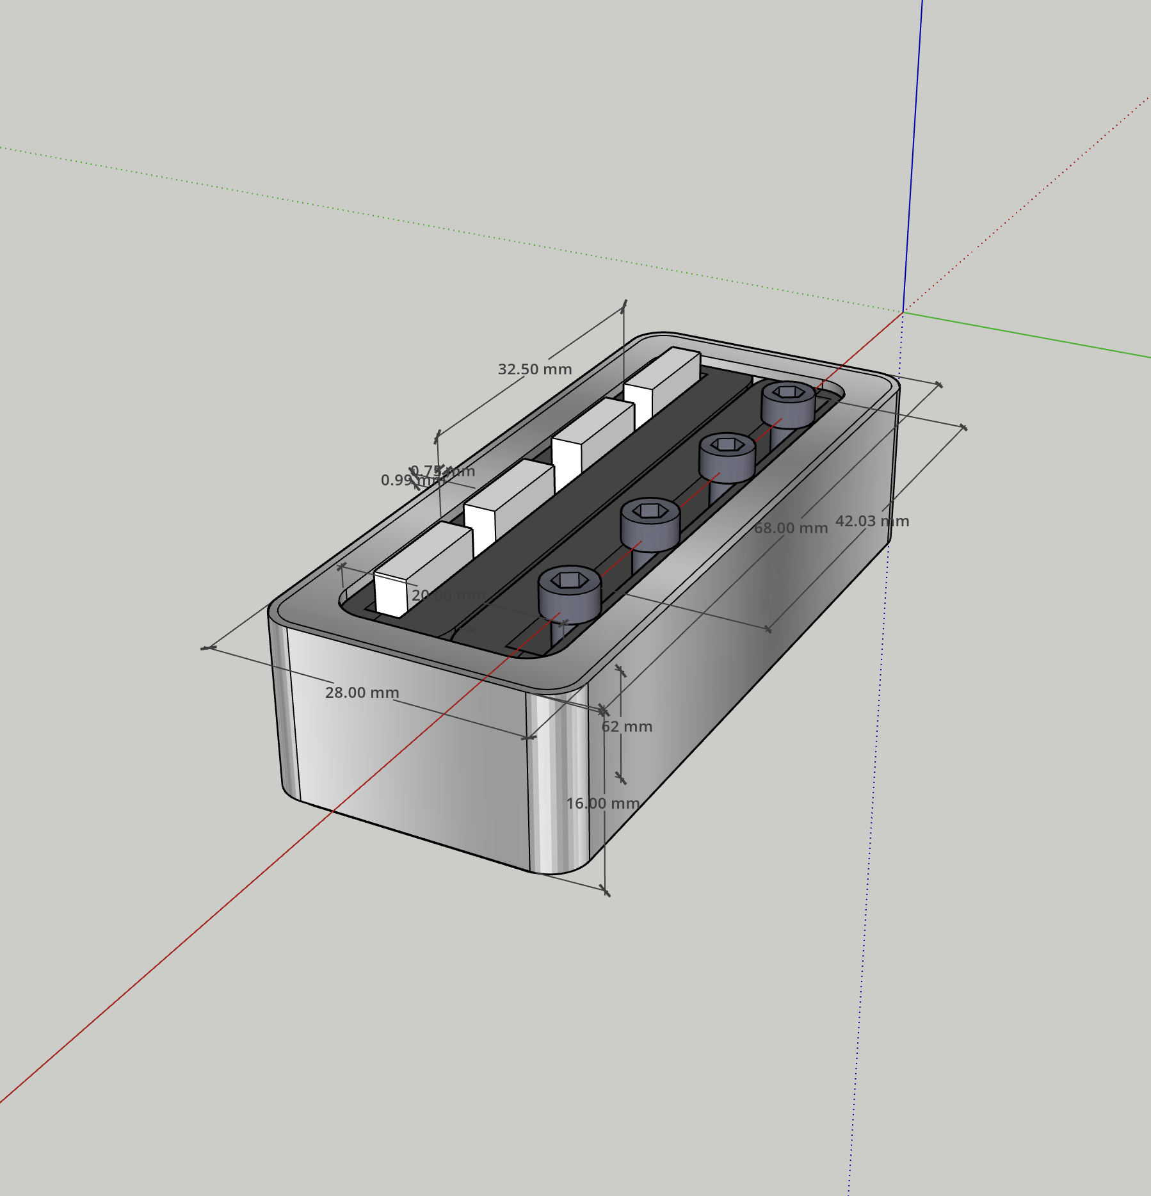This screenshot has height=1196, width=1151.
Task: Select the 42.03 mm dimension label
Action: pyautogui.click(x=872, y=521)
